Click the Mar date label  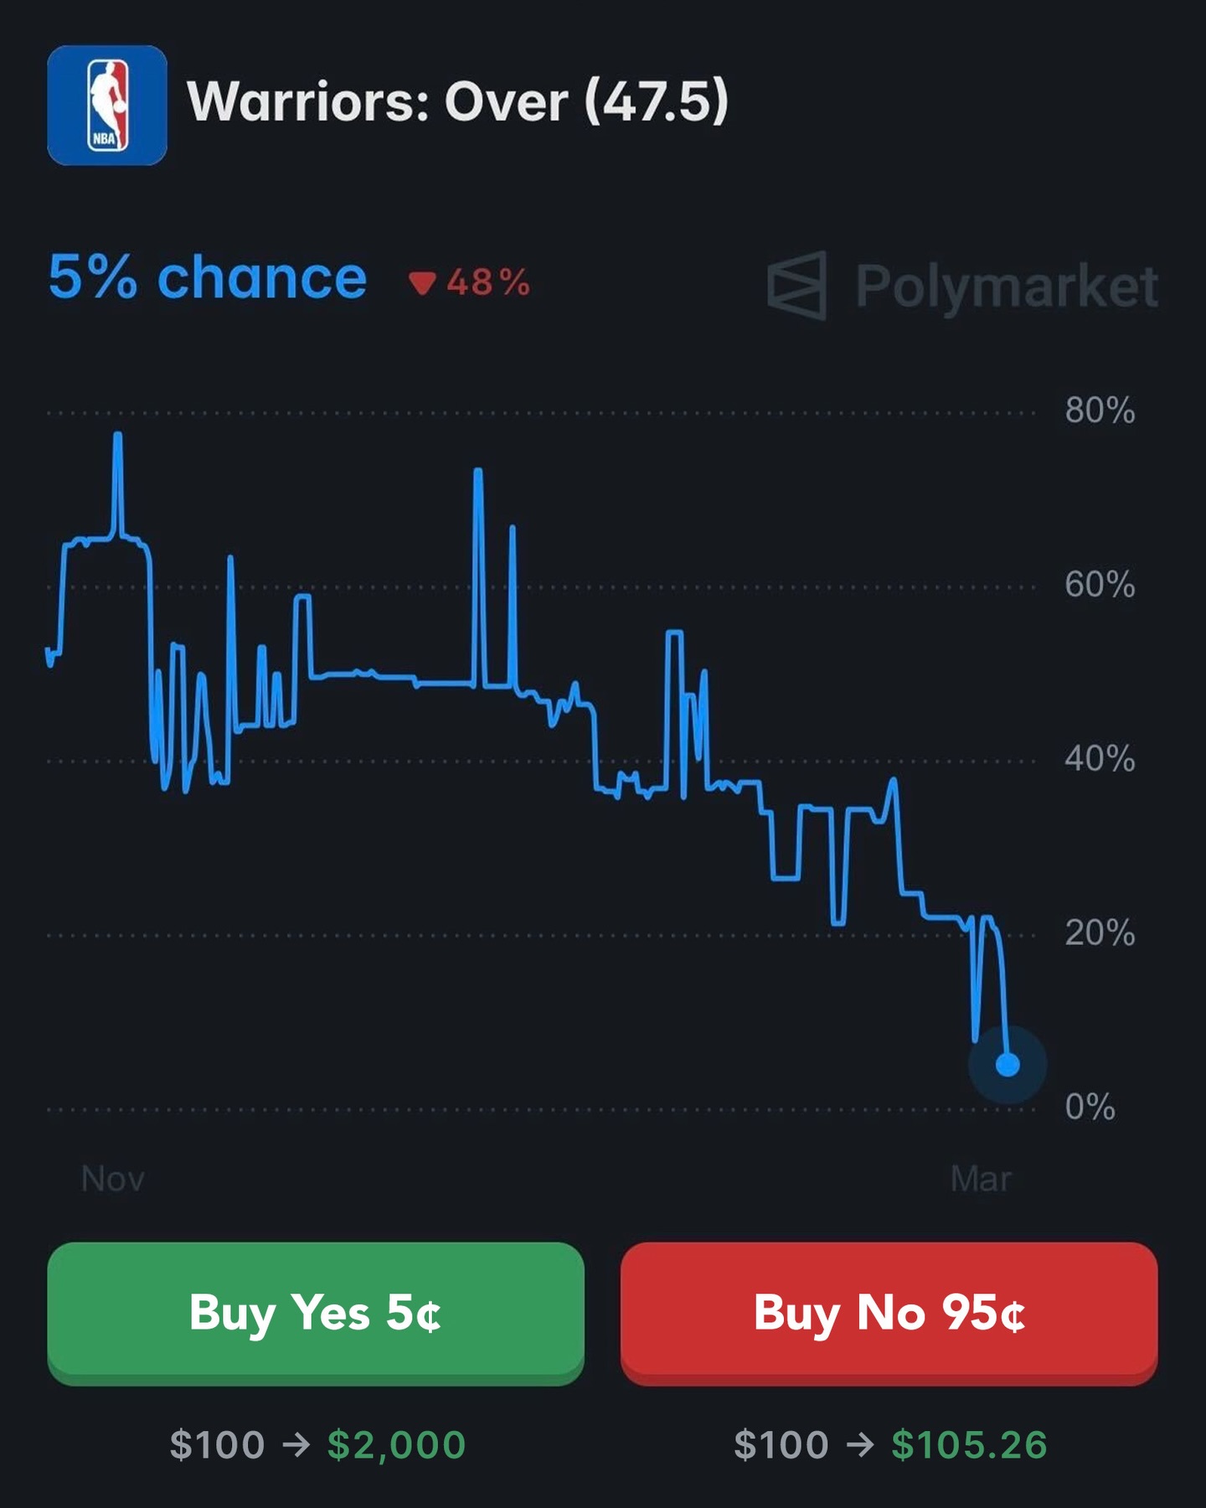point(981,1180)
